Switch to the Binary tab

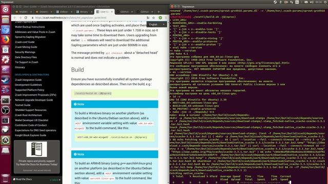tap(84, 12)
